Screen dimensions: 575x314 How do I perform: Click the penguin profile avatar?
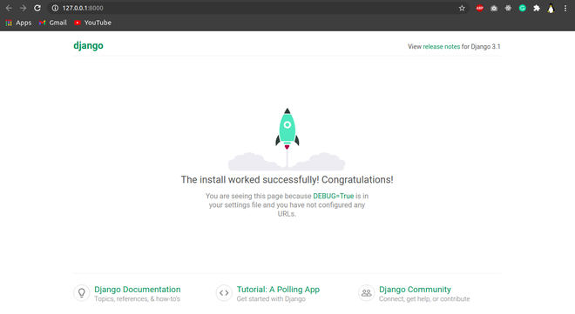click(551, 9)
